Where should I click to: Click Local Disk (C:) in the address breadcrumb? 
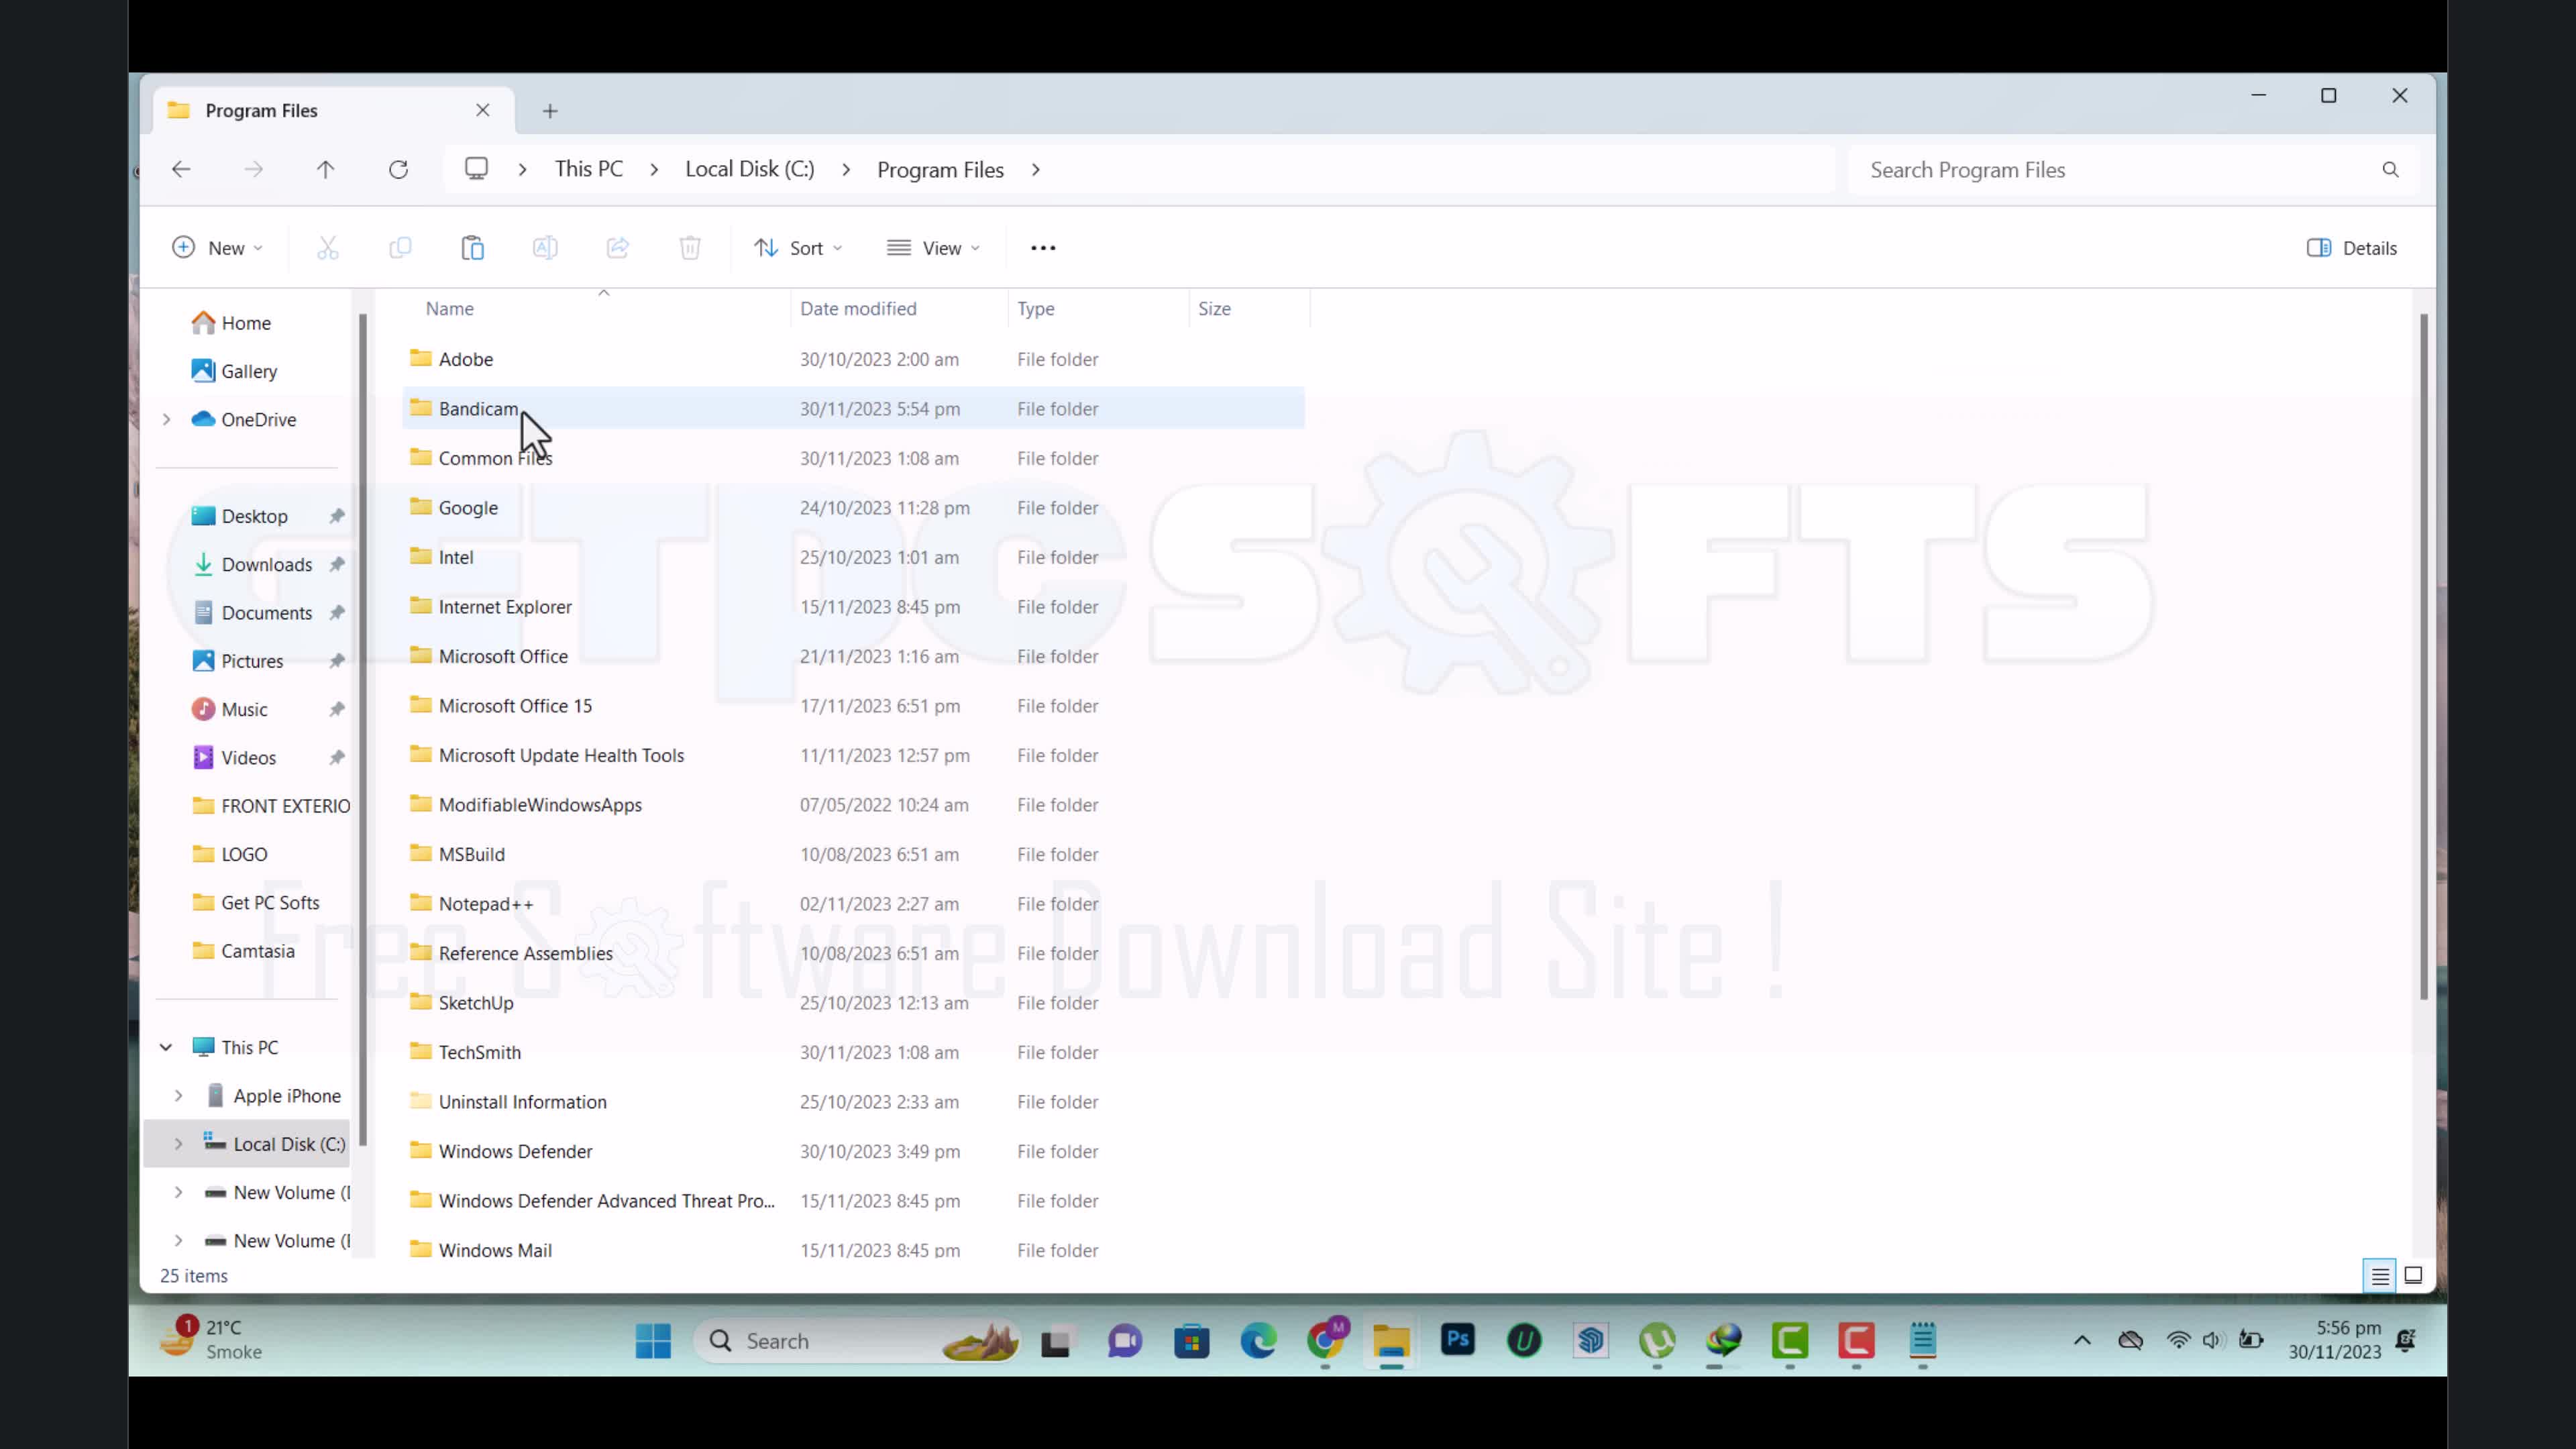750,169
